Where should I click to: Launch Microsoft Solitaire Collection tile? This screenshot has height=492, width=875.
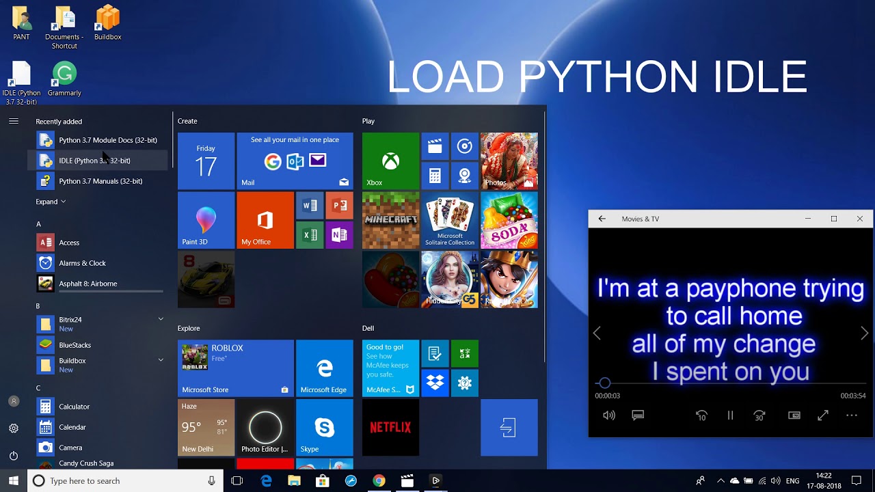pyautogui.click(x=450, y=220)
